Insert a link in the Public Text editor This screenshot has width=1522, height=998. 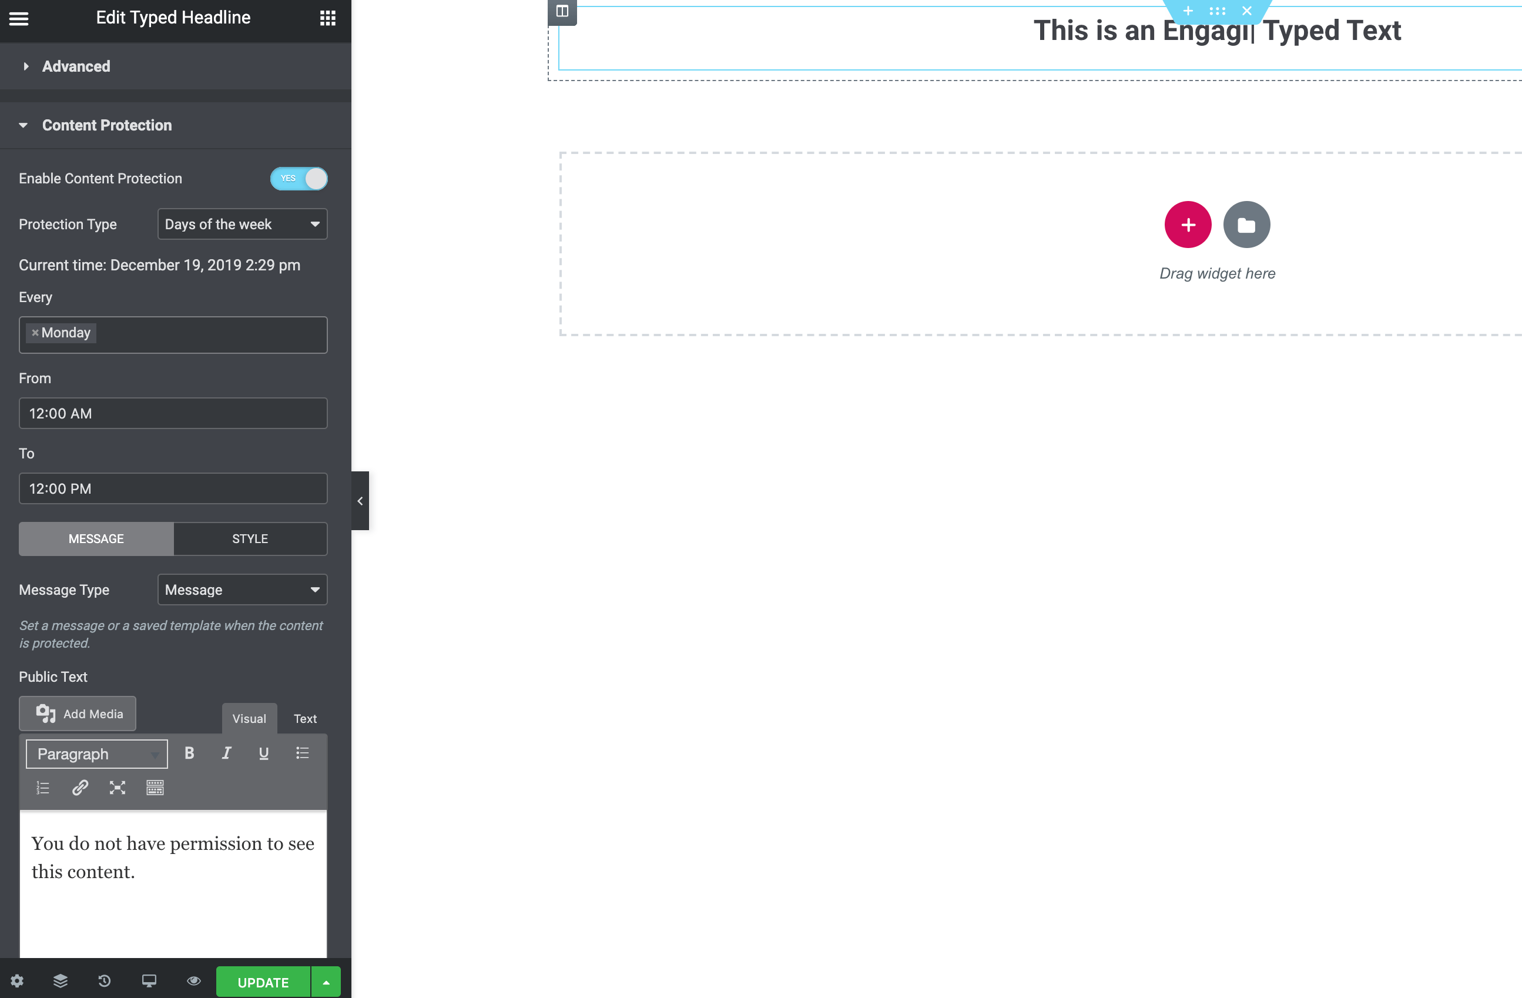pyautogui.click(x=79, y=788)
